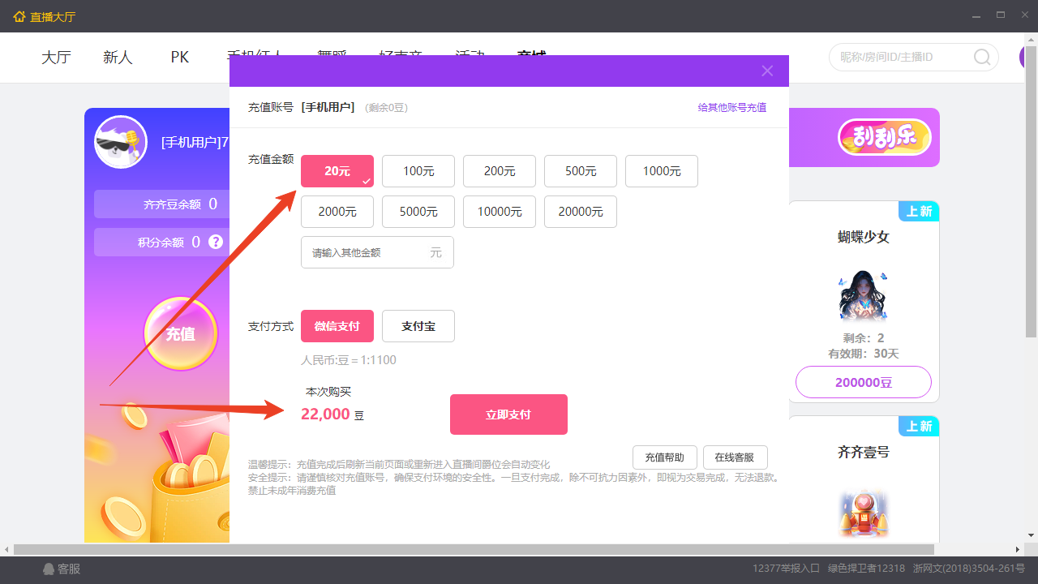Click the 请输入其他金额 input field
The width and height of the screenshot is (1038, 584).
(x=369, y=252)
